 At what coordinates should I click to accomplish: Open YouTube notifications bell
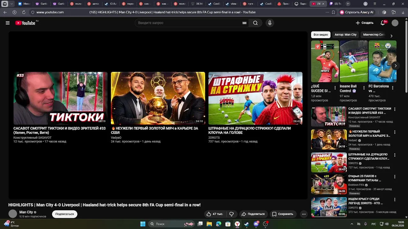pyautogui.click(x=383, y=23)
